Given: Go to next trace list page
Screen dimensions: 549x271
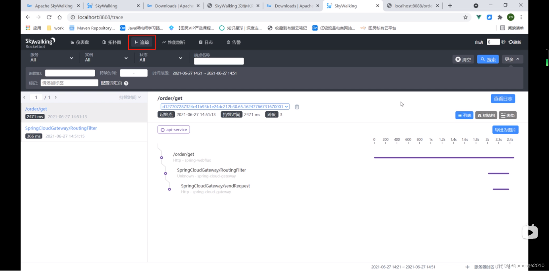Looking at the screenshot, I should point(56,97).
